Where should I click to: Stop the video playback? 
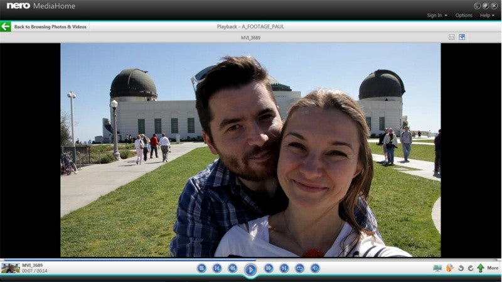click(x=201, y=268)
